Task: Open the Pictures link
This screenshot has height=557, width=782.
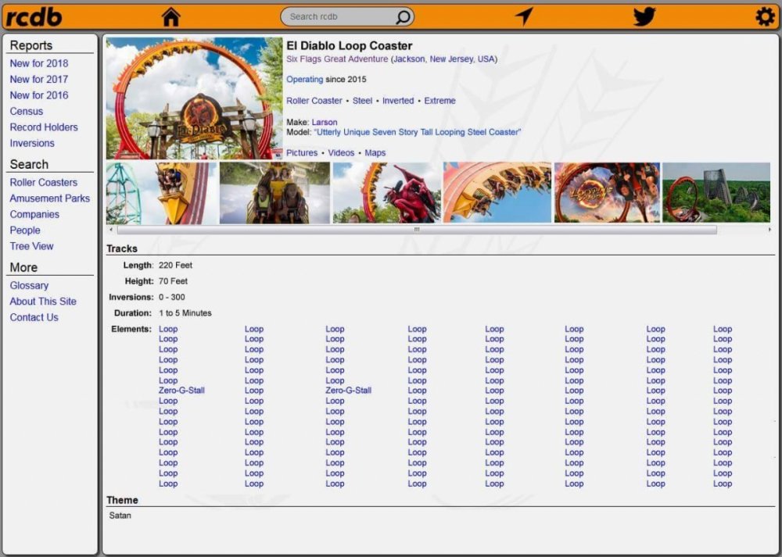Action: pos(302,153)
